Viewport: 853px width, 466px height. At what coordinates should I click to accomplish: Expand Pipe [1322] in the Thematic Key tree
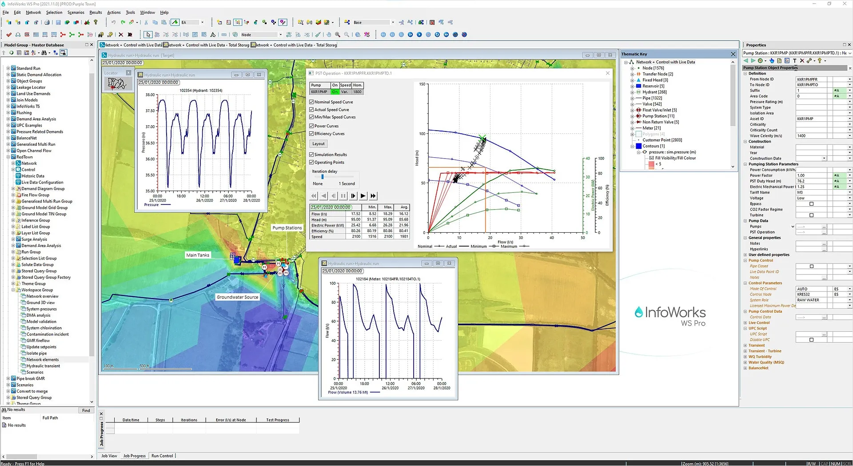632,98
